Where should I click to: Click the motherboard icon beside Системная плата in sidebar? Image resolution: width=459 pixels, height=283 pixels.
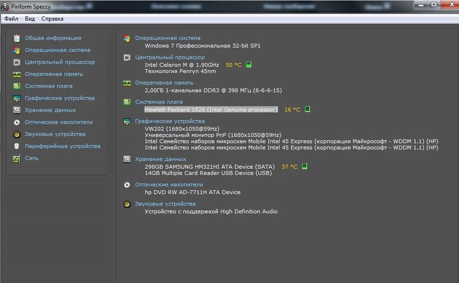pyautogui.click(x=17, y=86)
